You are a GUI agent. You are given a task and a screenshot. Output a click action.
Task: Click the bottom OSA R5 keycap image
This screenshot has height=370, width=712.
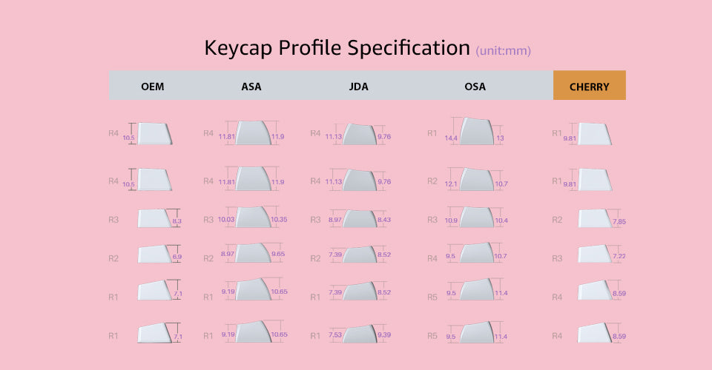(x=476, y=332)
